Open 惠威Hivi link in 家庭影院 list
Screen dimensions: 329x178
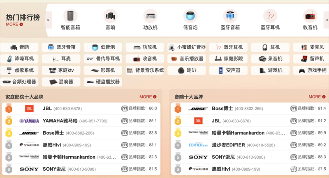click(52, 145)
